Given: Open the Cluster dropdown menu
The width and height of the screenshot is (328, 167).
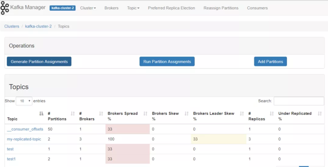Looking at the screenshot, I should pos(88,8).
